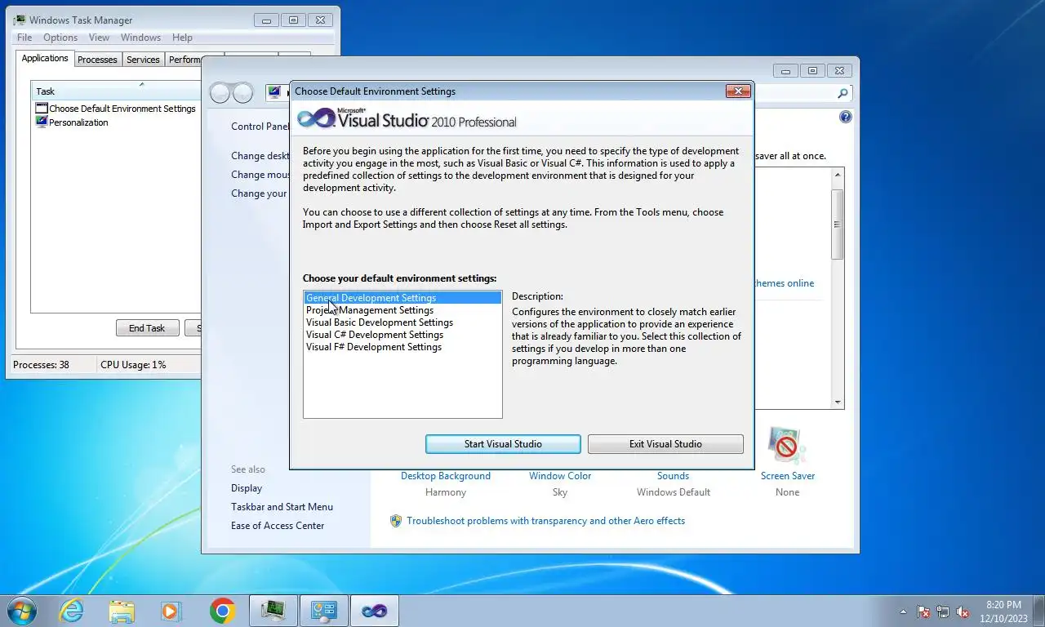Open Task Manager Windows menu

click(140, 38)
